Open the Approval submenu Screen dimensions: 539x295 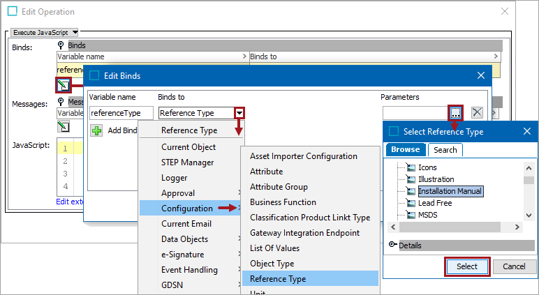pyautogui.click(x=190, y=193)
